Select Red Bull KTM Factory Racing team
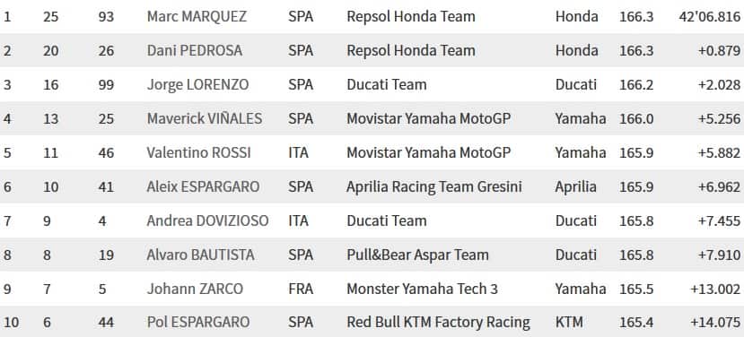Image resolution: width=744 pixels, height=337 pixels. coord(439,323)
